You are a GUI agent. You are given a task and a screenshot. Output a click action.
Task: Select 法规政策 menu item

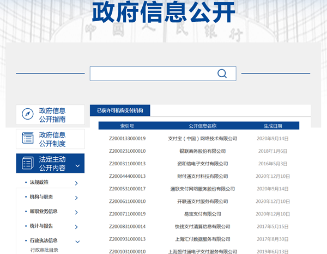point(39,182)
